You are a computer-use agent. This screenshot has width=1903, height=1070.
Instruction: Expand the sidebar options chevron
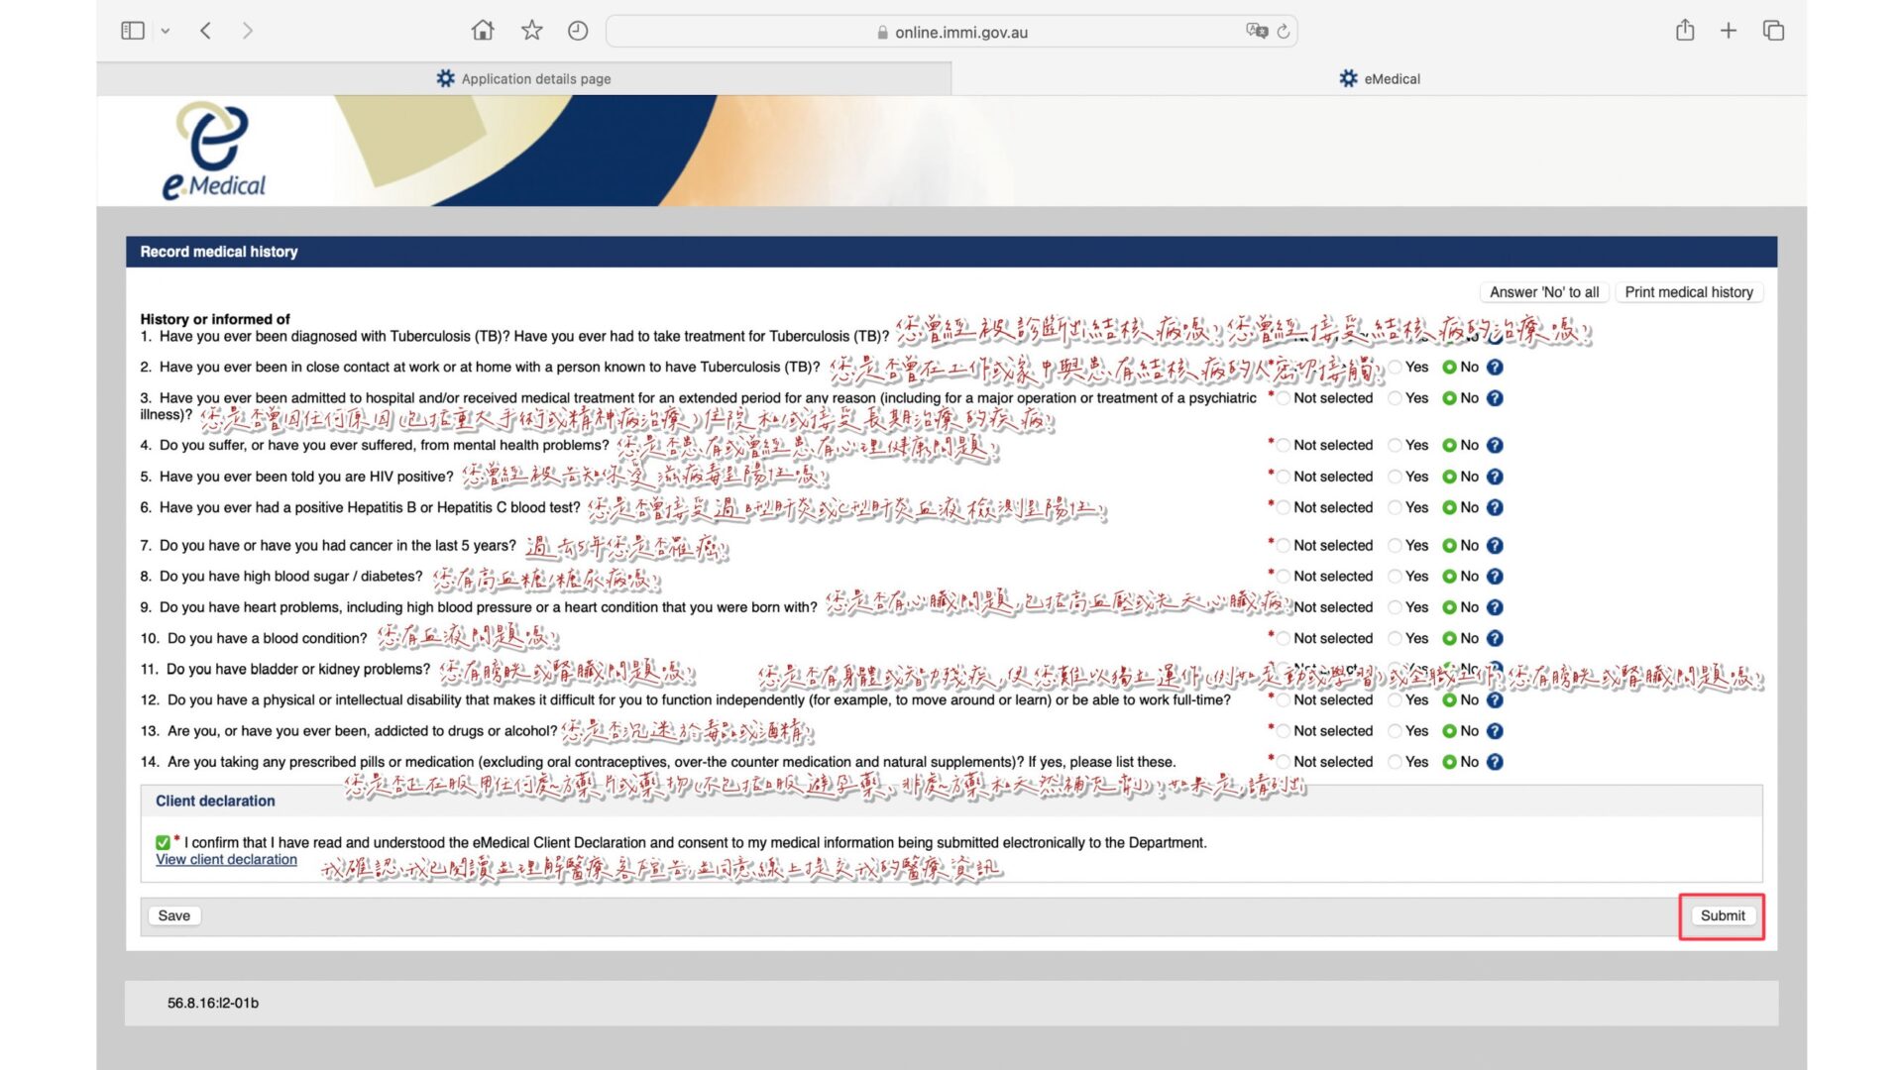[166, 31]
